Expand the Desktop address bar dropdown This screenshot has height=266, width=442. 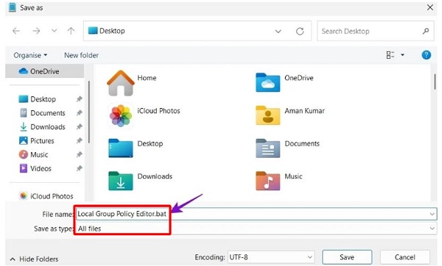(278, 31)
